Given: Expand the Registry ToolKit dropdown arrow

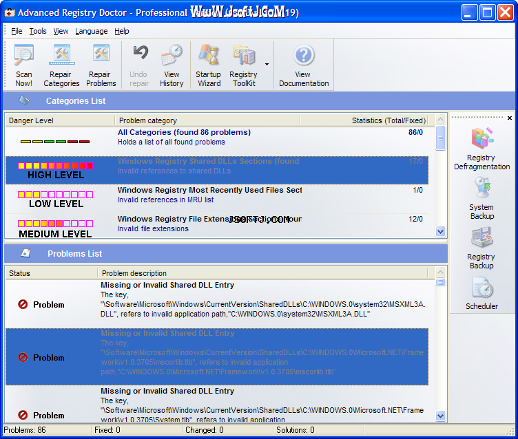Looking at the screenshot, I should click(x=267, y=65).
